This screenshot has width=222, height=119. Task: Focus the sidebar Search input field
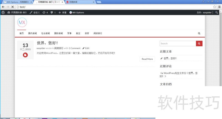click(178, 44)
